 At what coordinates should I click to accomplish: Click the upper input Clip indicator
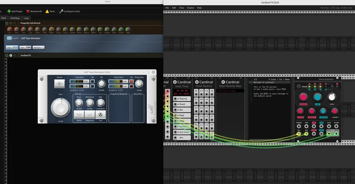click(x=93, y=81)
